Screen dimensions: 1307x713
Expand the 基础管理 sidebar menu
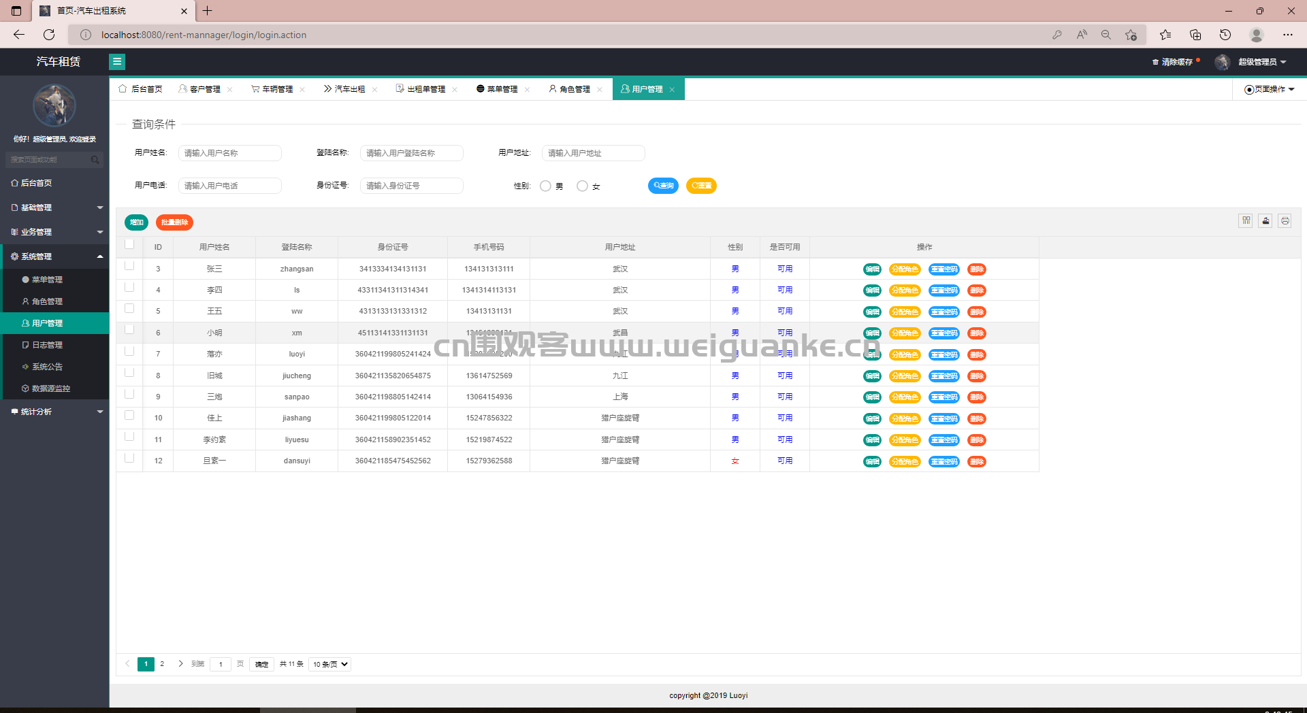54,208
